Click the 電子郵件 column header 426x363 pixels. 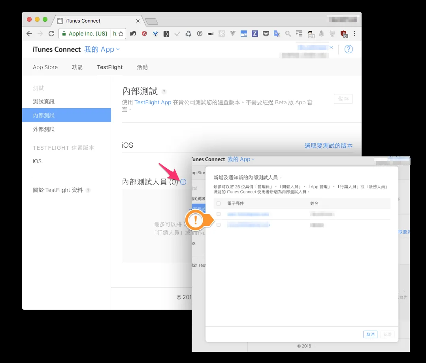pos(236,203)
